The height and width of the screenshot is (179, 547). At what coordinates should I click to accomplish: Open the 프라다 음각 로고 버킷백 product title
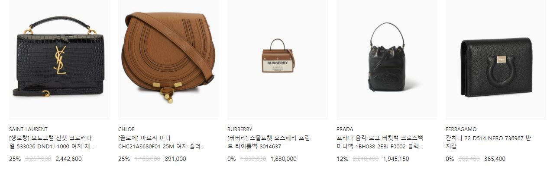[x=380, y=142]
